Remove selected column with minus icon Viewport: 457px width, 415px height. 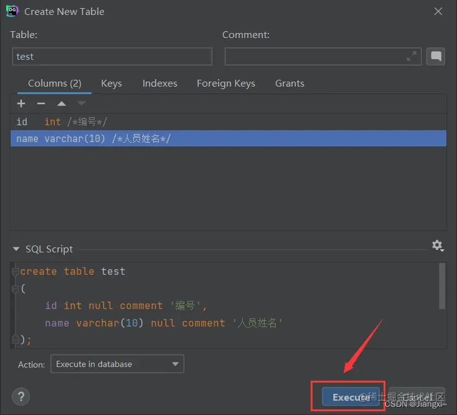pyautogui.click(x=41, y=103)
